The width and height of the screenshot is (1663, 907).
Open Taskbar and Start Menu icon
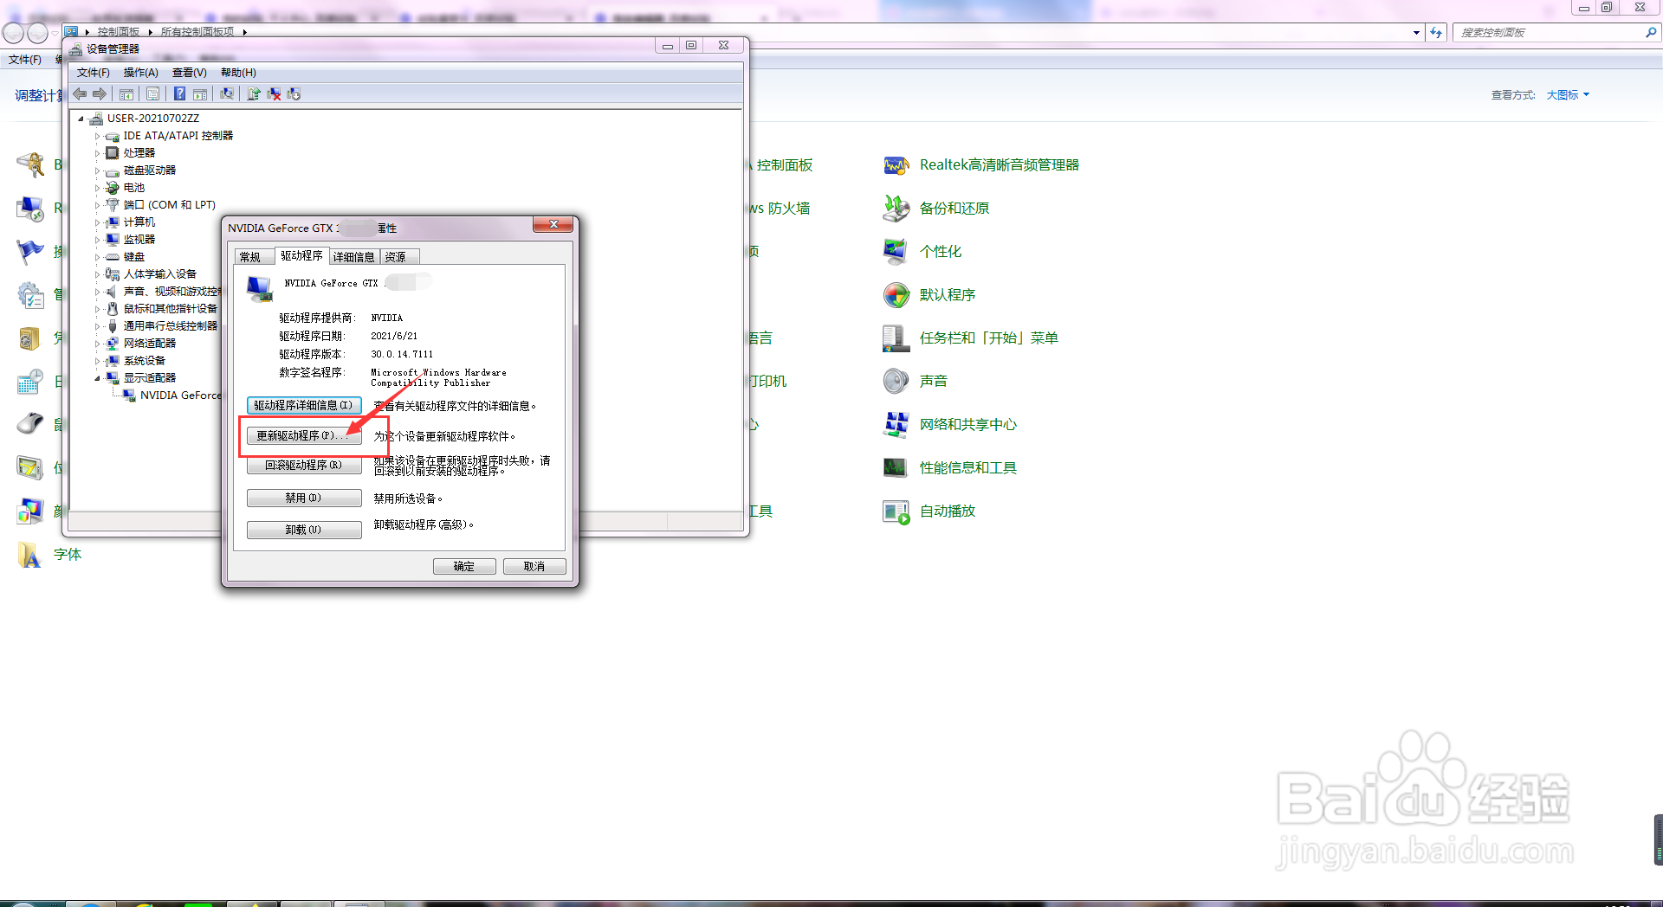896,338
